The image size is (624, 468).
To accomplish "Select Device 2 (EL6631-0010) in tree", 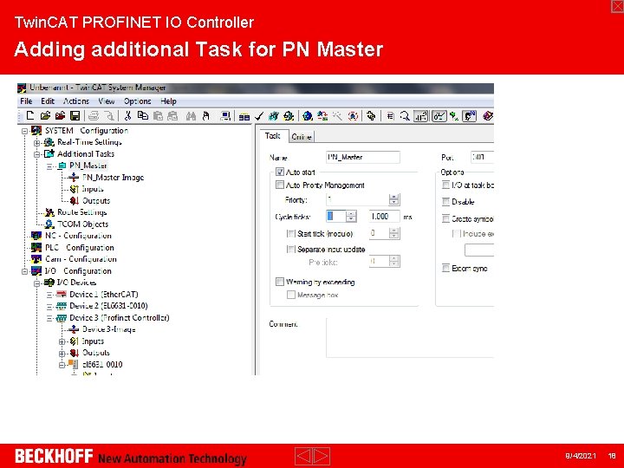I will (108, 306).
